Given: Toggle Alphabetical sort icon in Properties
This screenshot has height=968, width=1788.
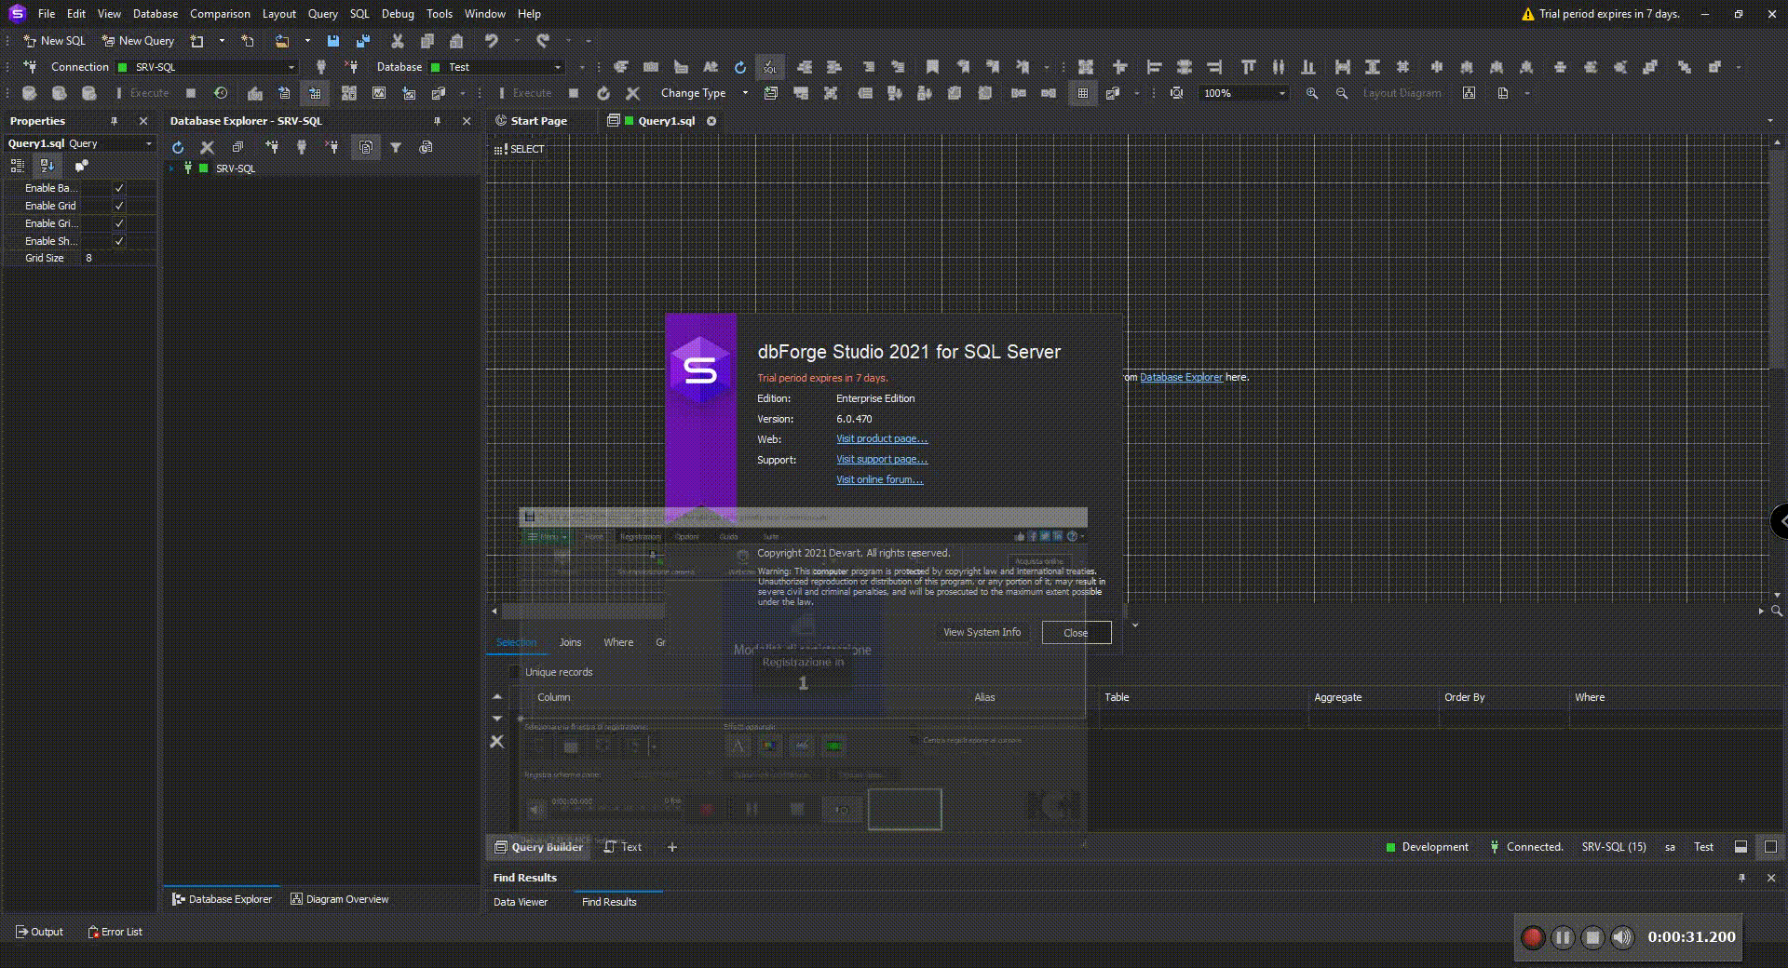Looking at the screenshot, I should [47, 166].
